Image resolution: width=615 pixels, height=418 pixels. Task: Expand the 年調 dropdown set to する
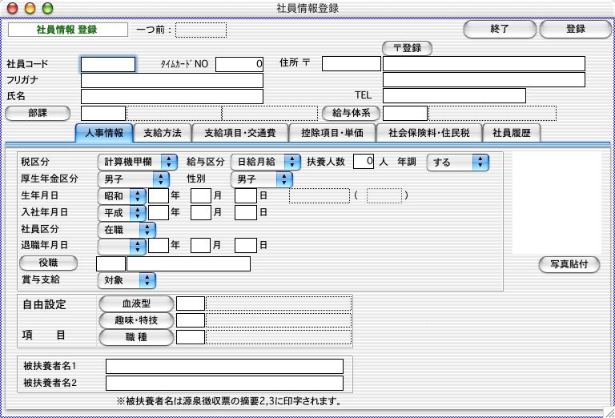[x=457, y=163]
